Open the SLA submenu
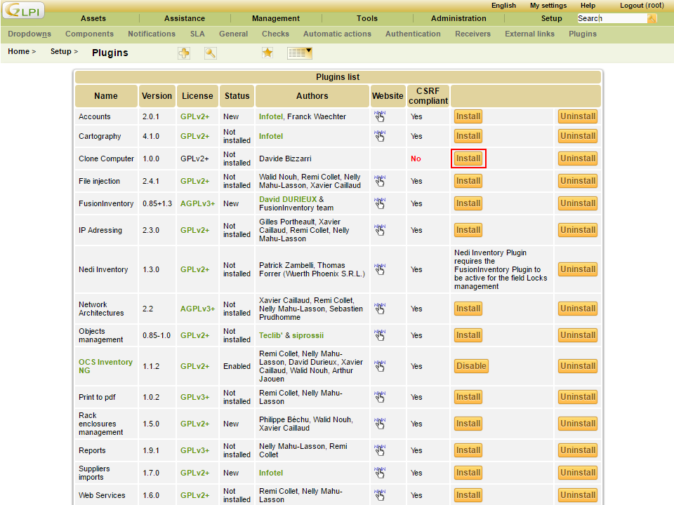The height and width of the screenshot is (505, 674). pos(197,34)
